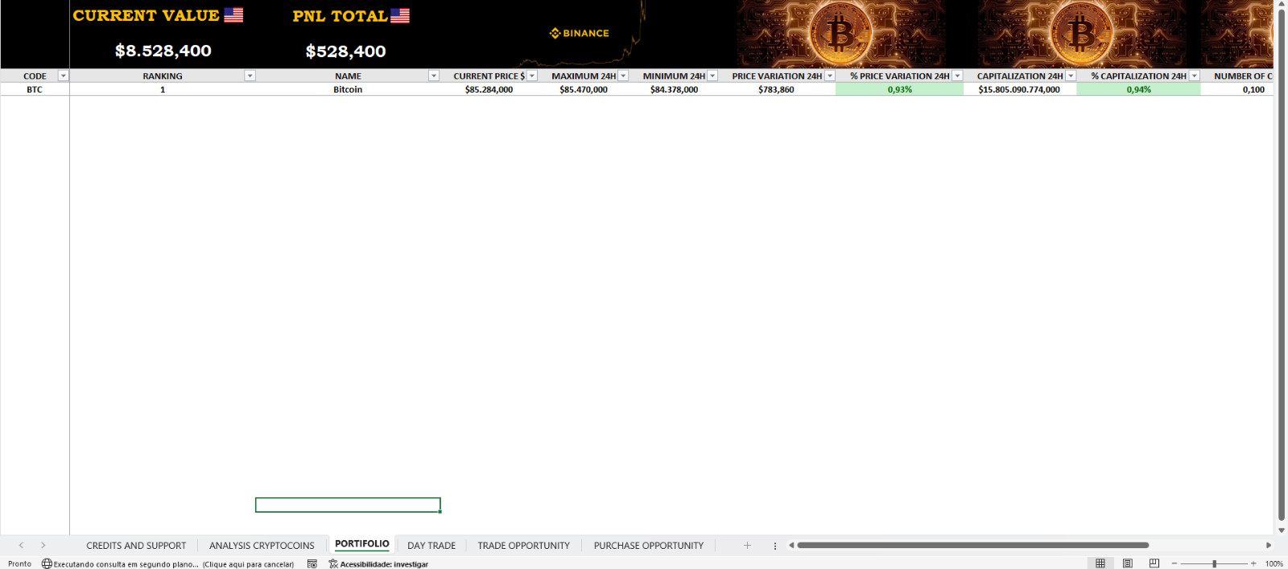Screen dimensions: 1288x569
Task: Switch to the ANALYSIS CRYPTOCOINS sheet
Action: [262, 546]
